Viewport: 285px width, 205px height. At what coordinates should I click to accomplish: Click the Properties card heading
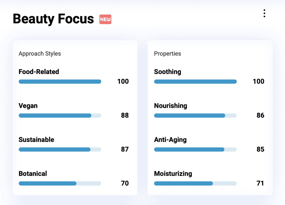(168, 54)
